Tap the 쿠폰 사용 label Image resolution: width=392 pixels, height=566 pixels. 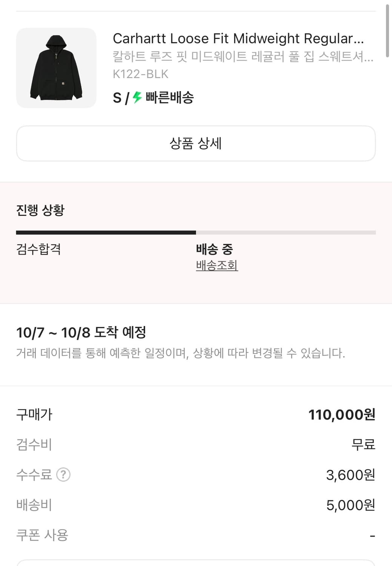coord(42,535)
